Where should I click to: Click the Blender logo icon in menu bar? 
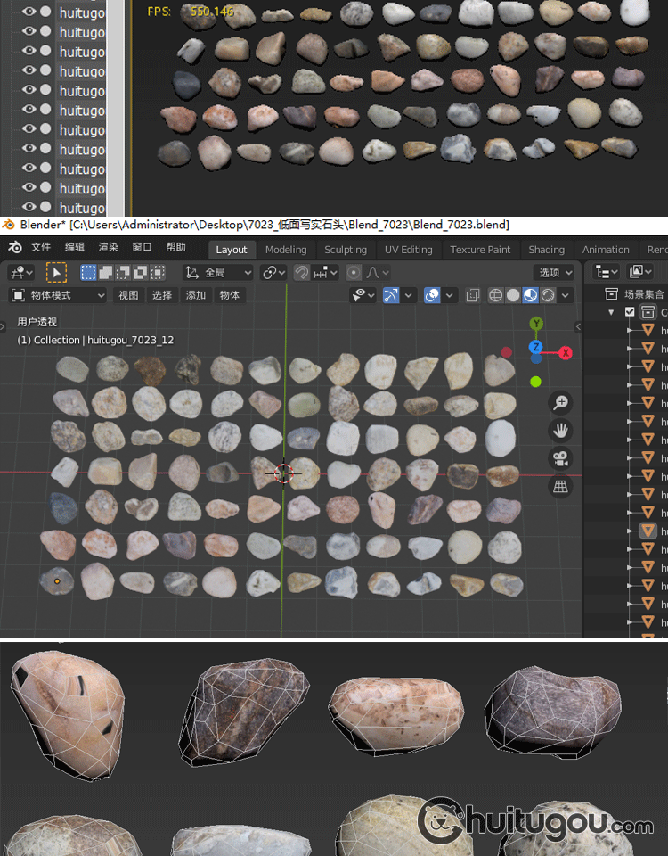pyautogui.click(x=14, y=248)
